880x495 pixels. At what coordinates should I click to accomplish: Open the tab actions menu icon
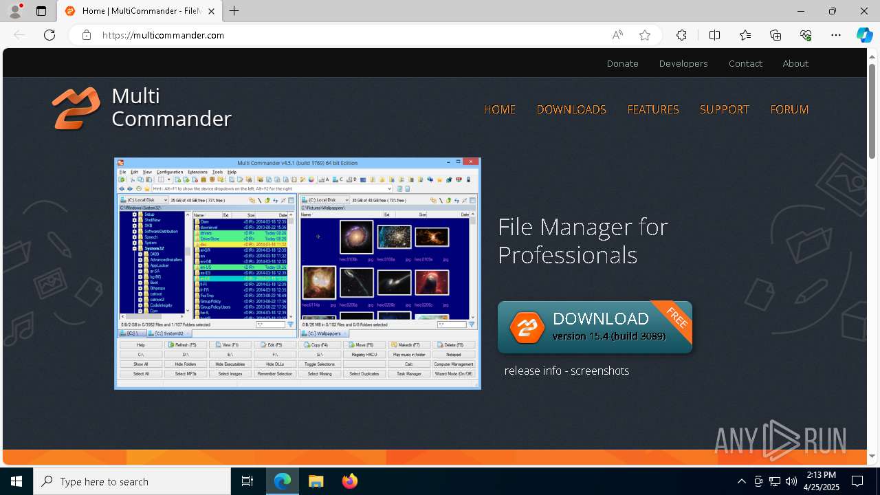point(41,11)
